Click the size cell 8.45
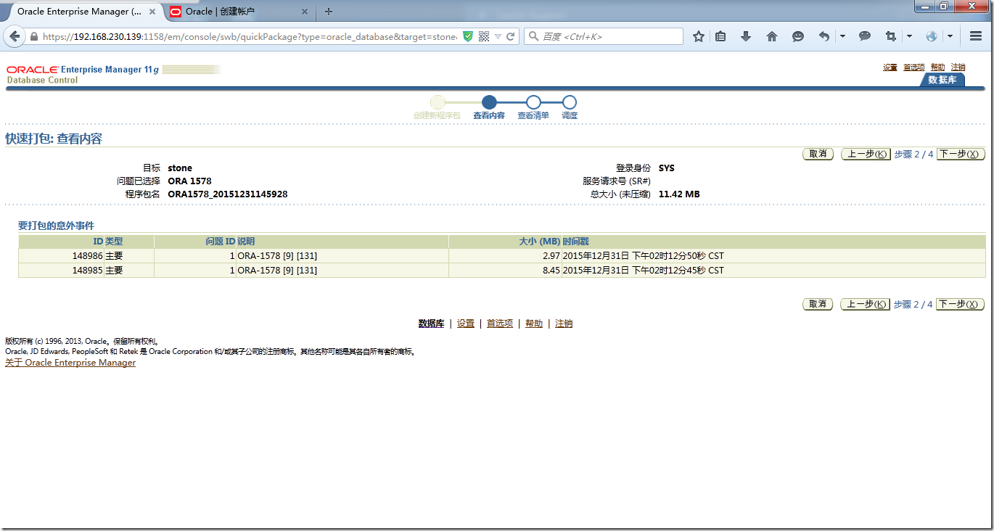Viewport: 994px width, 531px height. (x=551, y=271)
